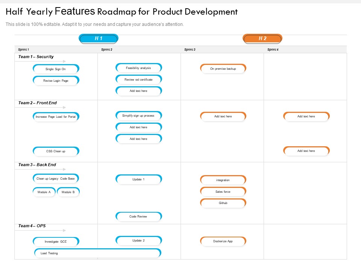Click the Single Sign On pill
Viewport: 361px width, 270px height.
pyautogui.click(x=56, y=69)
